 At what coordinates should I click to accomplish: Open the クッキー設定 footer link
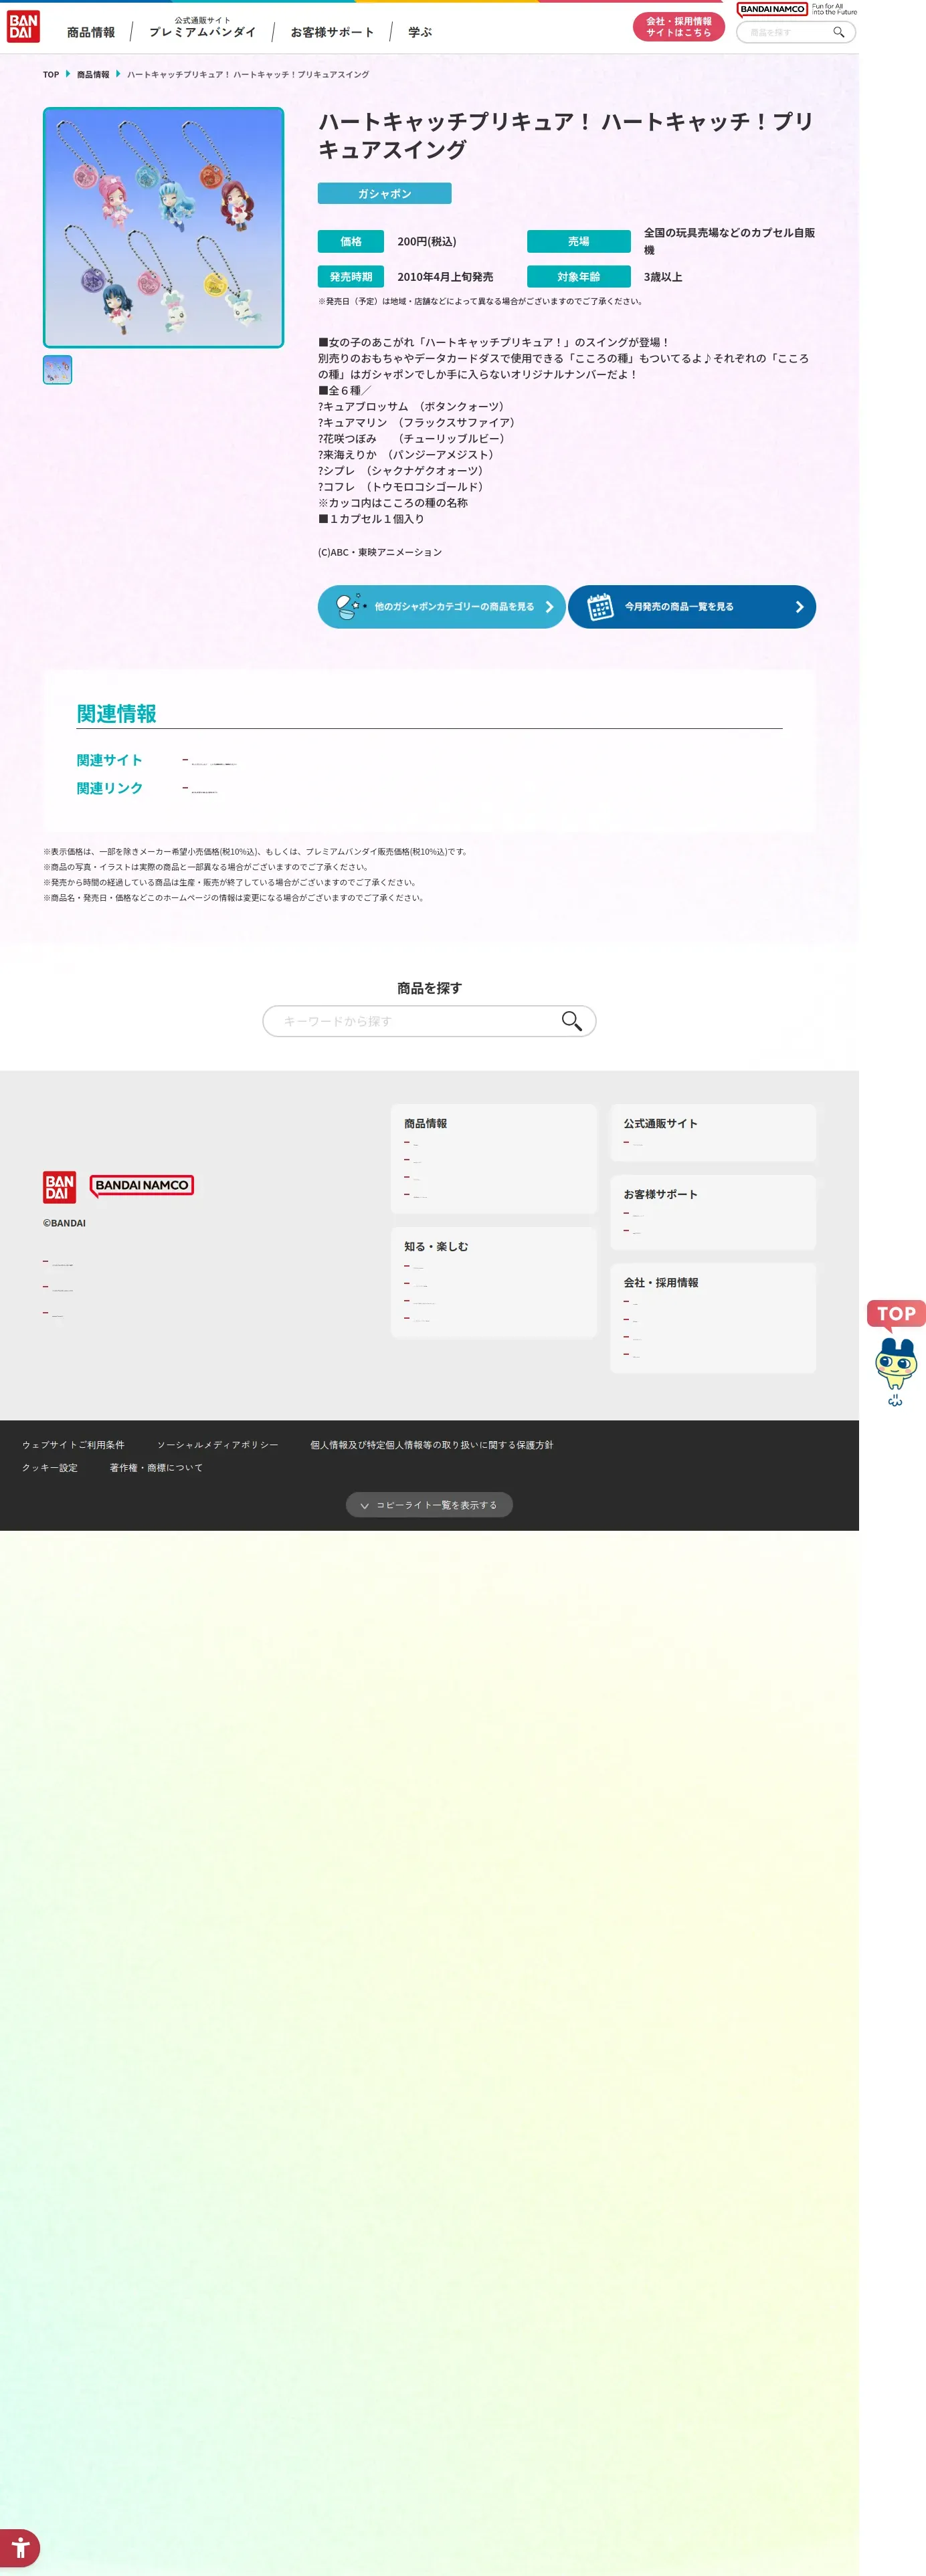point(50,1468)
